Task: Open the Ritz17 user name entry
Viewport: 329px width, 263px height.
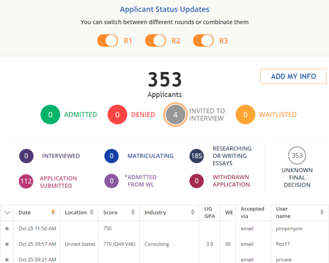Action: [285, 244]
